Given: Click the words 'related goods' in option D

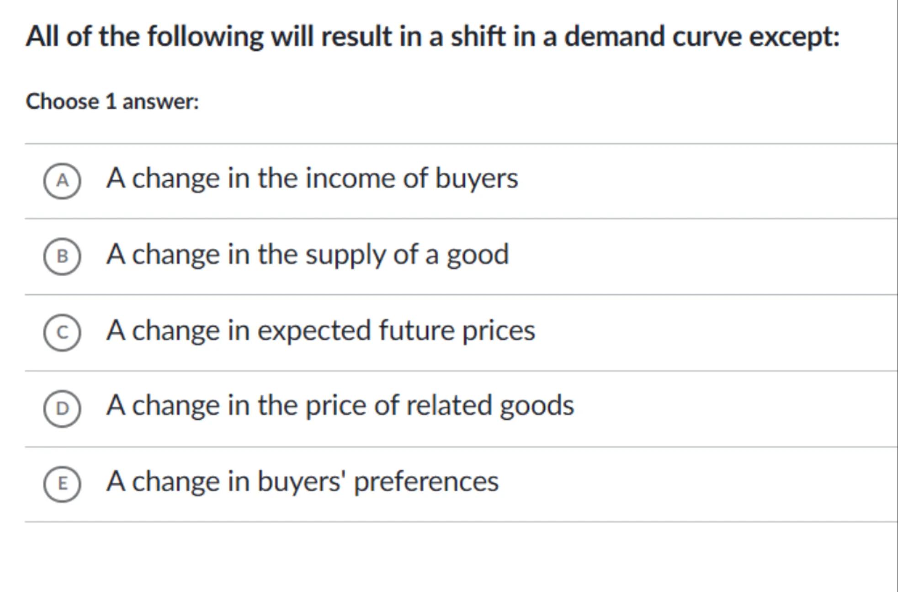Looking at the screenshot, I should point(490,405).
